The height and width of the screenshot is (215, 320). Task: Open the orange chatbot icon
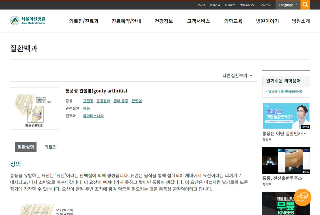pyautogui.click(x=302, y=197)
